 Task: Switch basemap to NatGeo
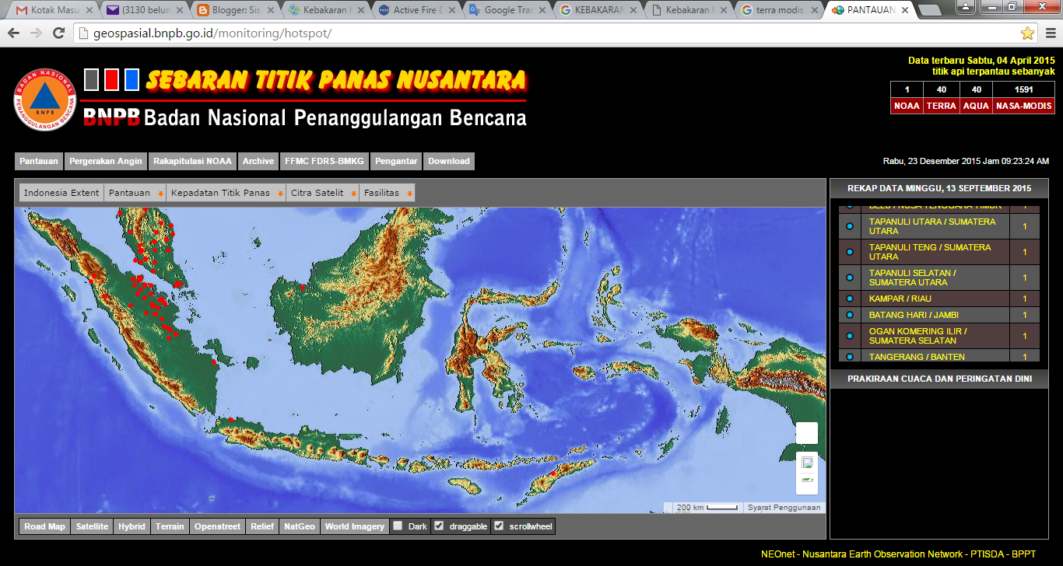(300, 526)
